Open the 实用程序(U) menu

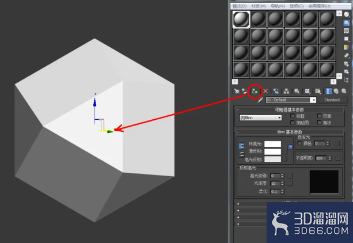point(320,6)
